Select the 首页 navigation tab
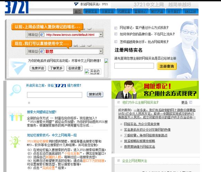The width and height of the screenshot is (221, 172). coord(78,11)
